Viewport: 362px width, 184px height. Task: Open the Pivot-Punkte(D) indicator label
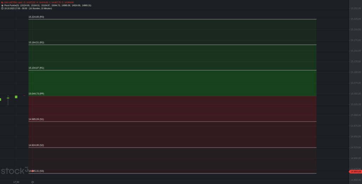click(12, 5)
